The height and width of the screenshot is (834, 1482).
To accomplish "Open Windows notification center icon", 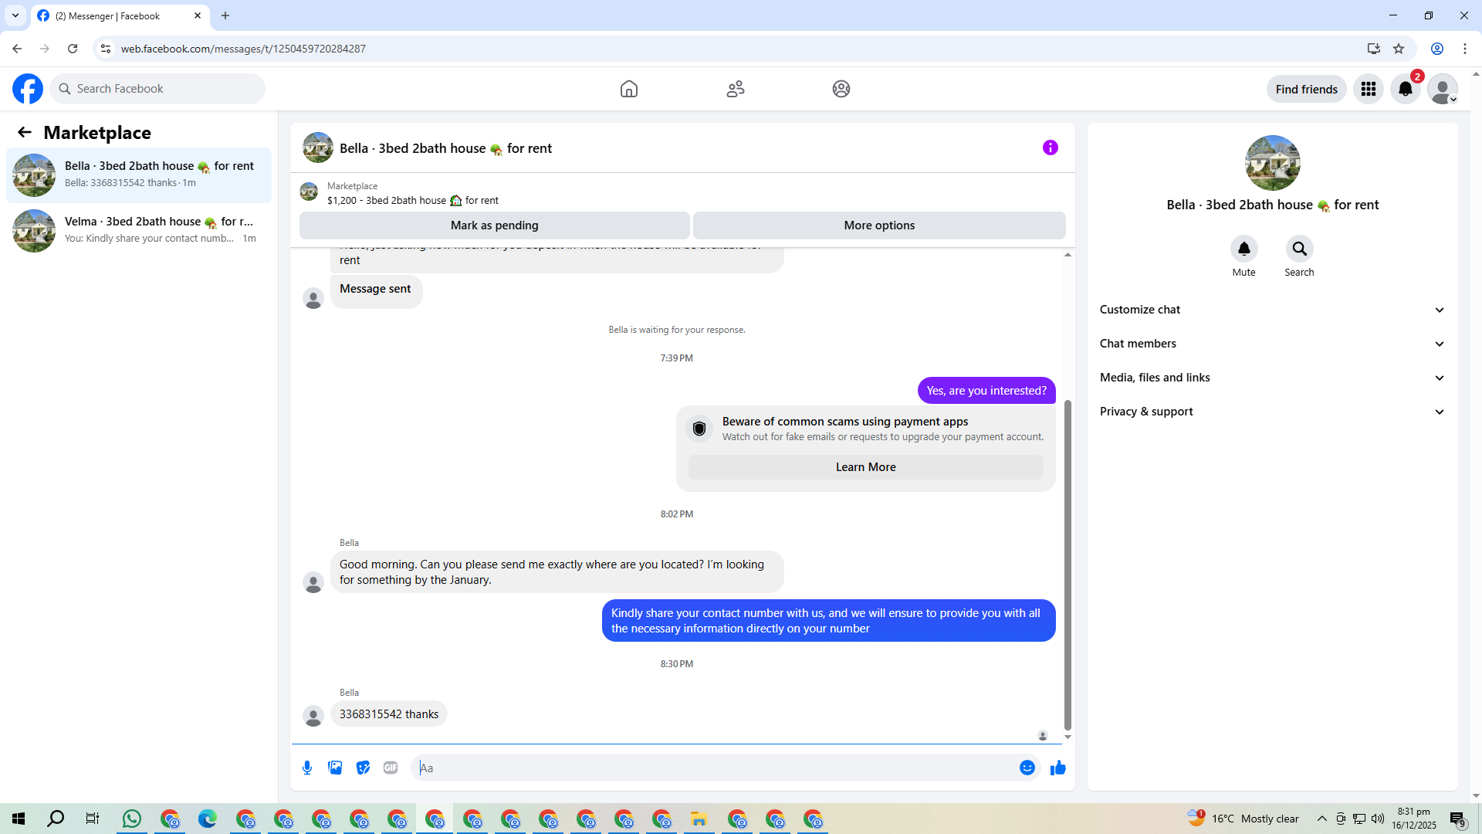I will tap(1458, 819).
